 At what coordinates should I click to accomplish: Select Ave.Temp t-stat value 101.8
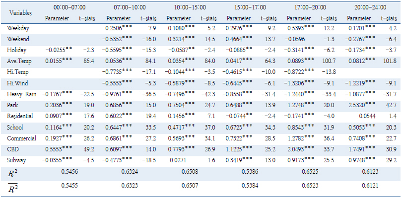[x=390, y=62]
